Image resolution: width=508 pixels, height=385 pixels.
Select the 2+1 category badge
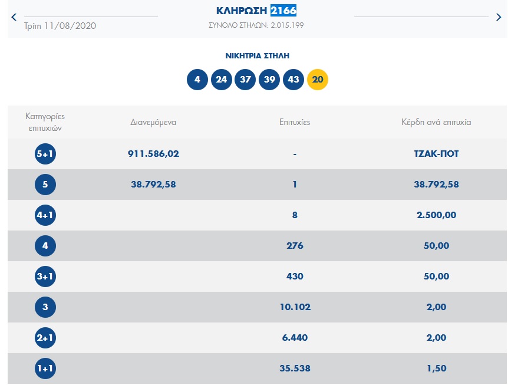click(x=45, y=338)
